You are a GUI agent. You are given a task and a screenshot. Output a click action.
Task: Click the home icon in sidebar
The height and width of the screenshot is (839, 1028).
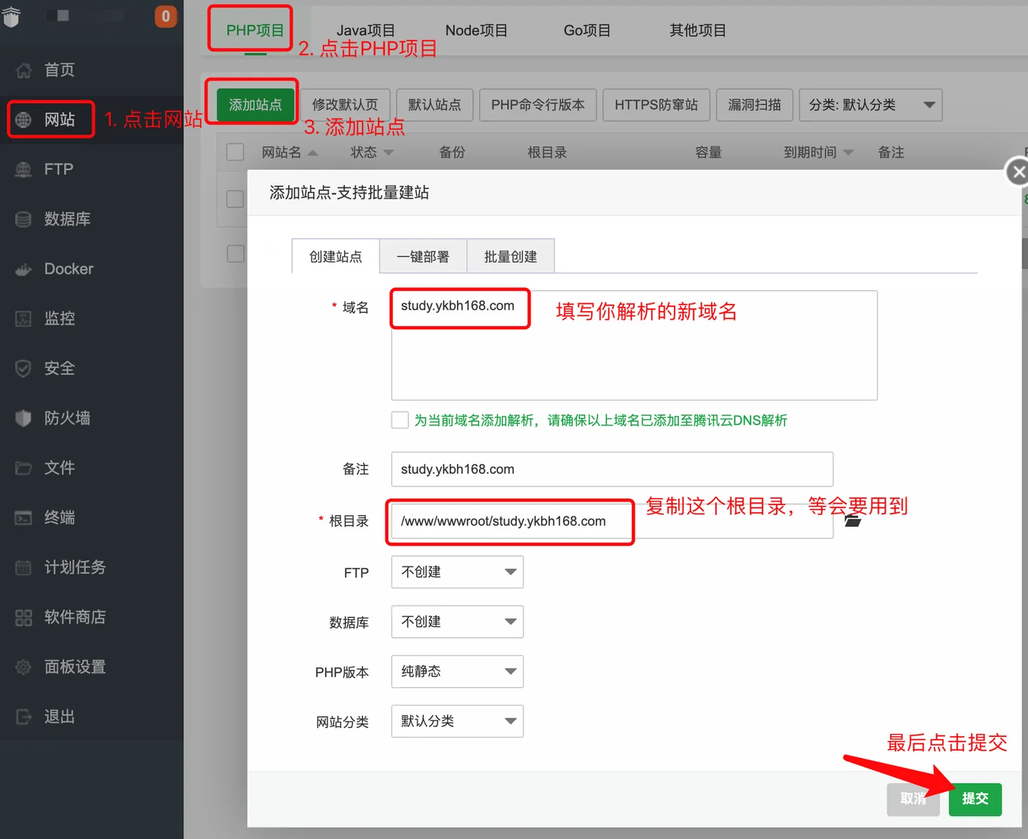pyautogui.click(x=24, y=70)
